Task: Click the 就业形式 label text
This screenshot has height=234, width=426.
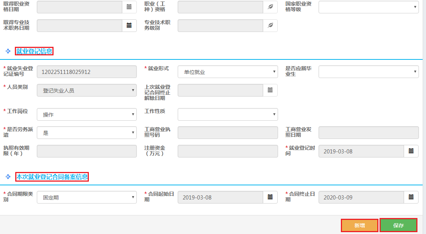Action: [x=158, y=68]
